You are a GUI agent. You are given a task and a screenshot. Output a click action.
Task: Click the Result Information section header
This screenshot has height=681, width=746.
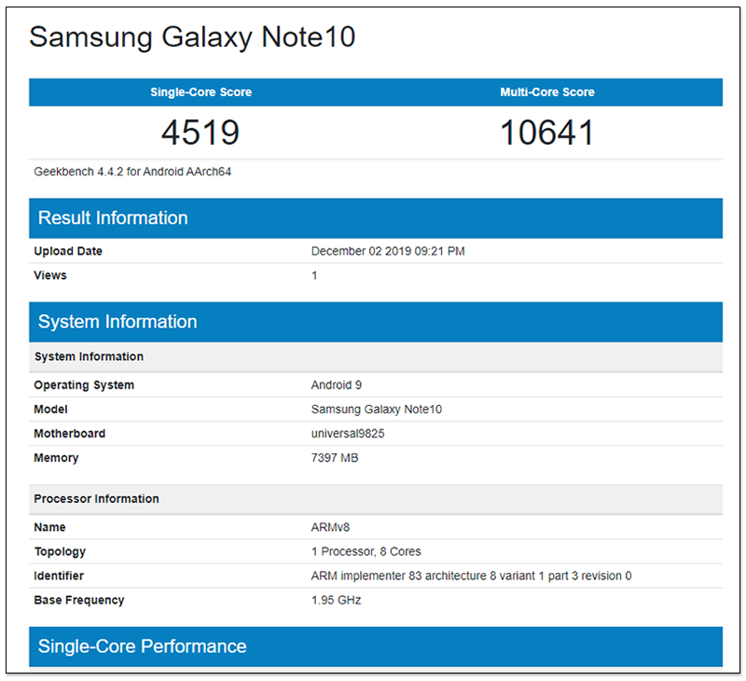pos(113,218)
